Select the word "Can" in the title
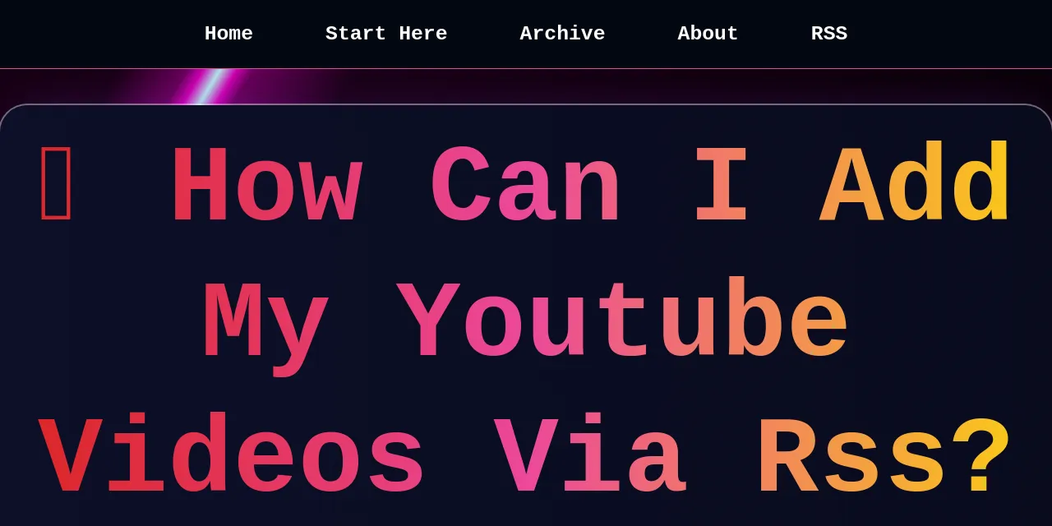The image size is (1052, 526). tap(525, 187)
